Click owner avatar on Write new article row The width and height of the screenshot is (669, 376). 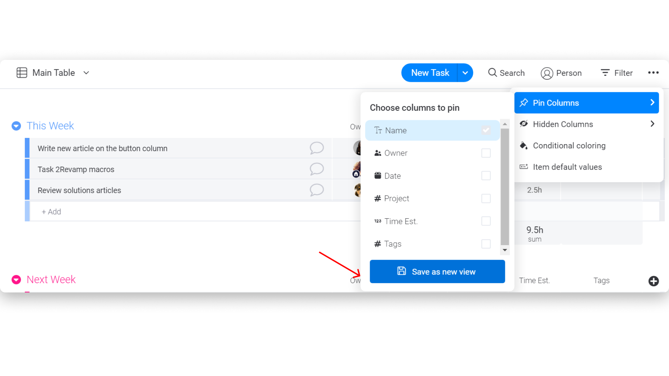(x=357, y=148)
